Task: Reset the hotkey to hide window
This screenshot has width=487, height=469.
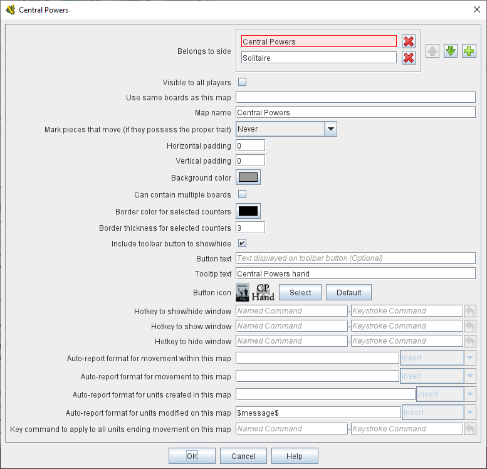Action: click(469, 342)
